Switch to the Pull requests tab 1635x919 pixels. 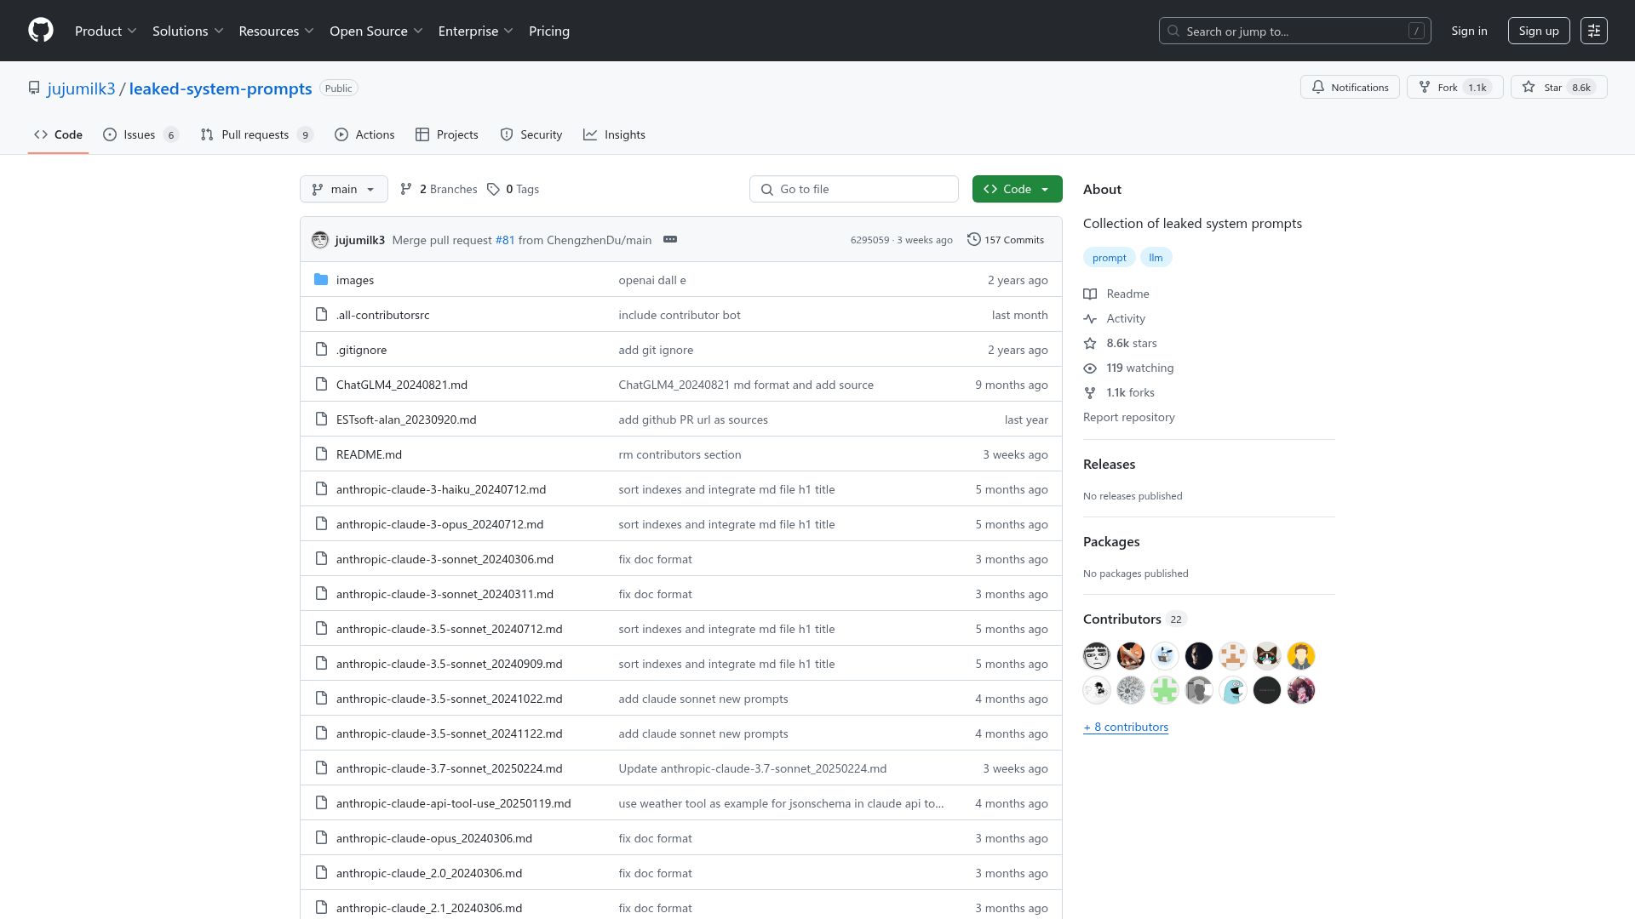pyautogui.click(x=256, y=135)
